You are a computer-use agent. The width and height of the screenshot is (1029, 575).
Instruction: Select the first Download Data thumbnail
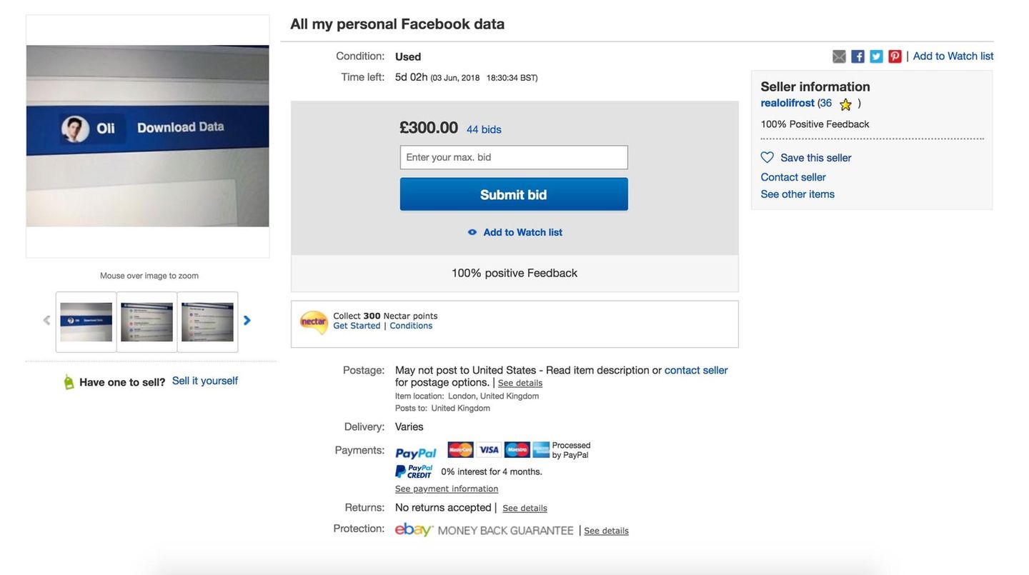point(86,322)
